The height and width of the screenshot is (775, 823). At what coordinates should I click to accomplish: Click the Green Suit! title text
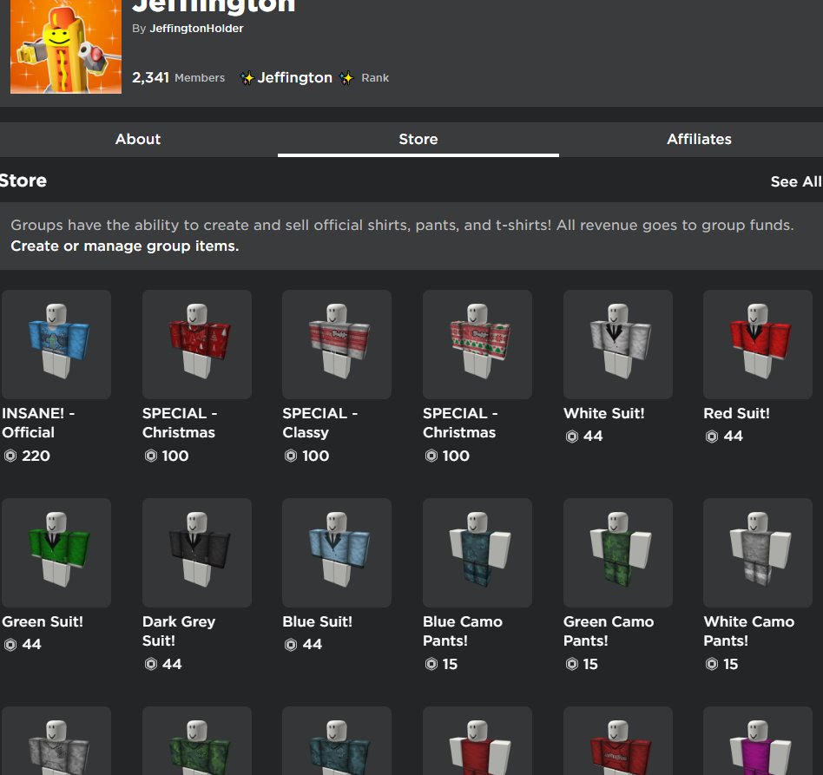coord(43,621)
